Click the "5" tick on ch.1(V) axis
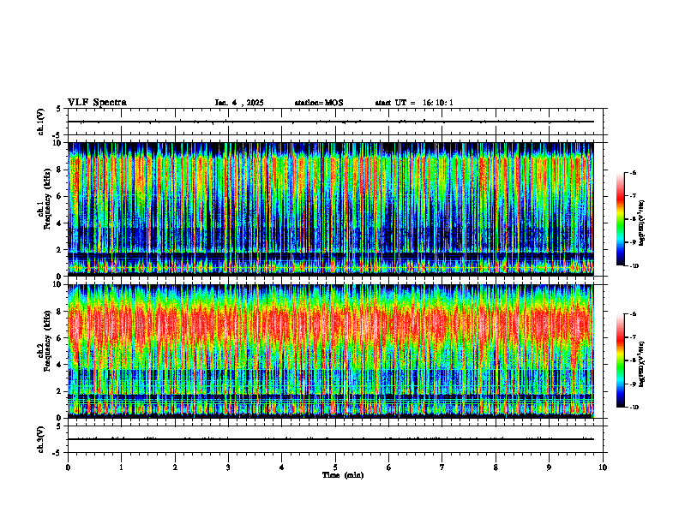 (59, 109)
